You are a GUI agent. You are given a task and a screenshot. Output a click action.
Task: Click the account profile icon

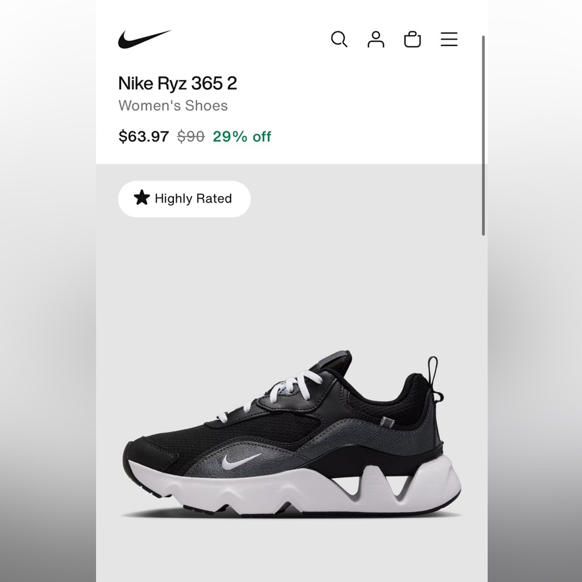tap(376, 39)
